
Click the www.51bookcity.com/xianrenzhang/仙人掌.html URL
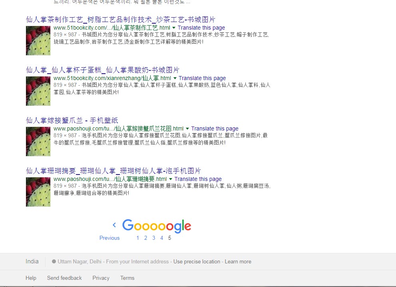click(112, 78)
